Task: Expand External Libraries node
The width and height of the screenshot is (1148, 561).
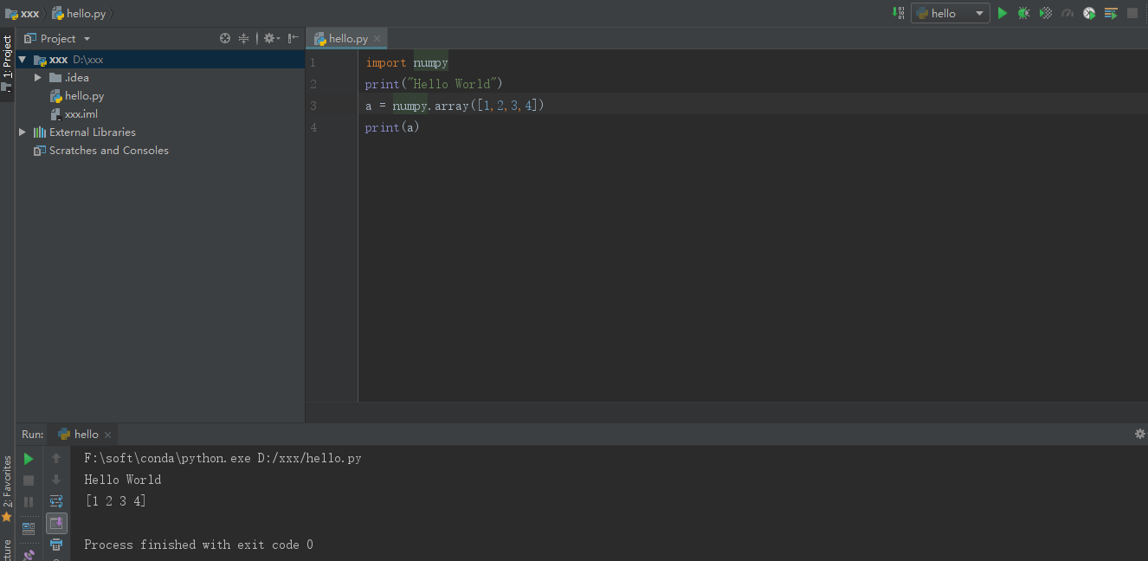Action: (x=23, y=132)
